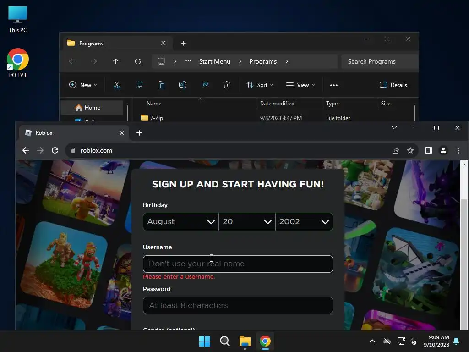Viewport: 469px width, 352px height.
Task: Add a new File Explorer tab
Action: 183,44
